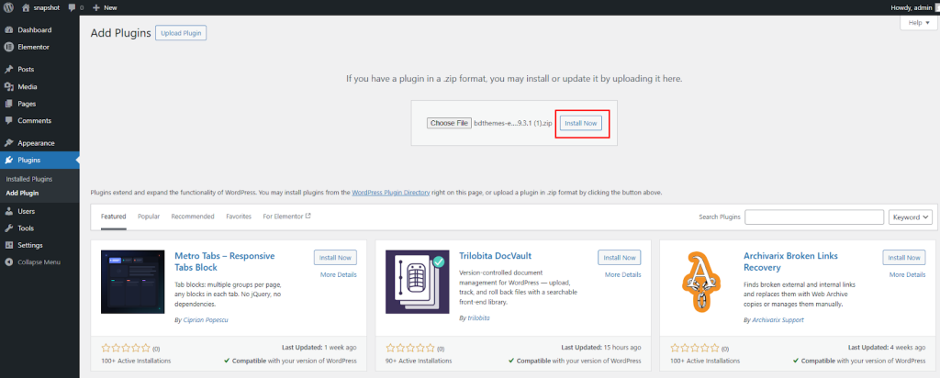
Task: Click the Dashboard gauge icon
Action: point(9,30)
